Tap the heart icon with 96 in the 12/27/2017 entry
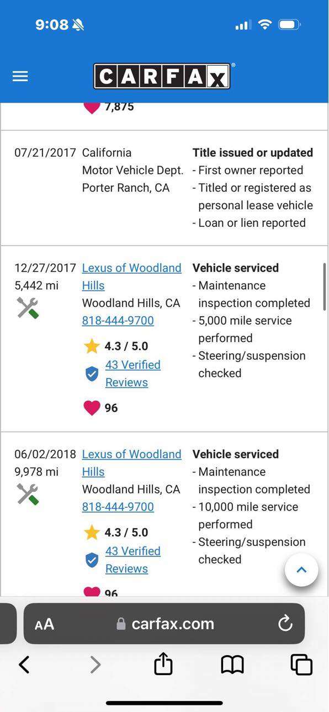Image resolution: width=329 pixels, height=712 pixels. point(92,408)
